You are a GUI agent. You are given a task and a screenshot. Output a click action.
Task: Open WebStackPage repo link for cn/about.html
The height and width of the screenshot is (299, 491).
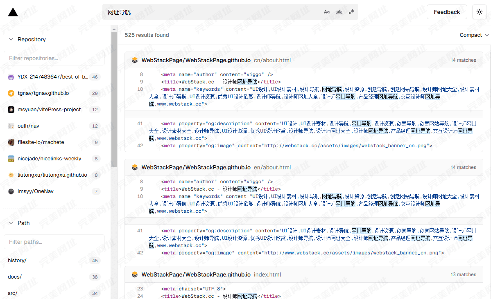pos(196,61)
